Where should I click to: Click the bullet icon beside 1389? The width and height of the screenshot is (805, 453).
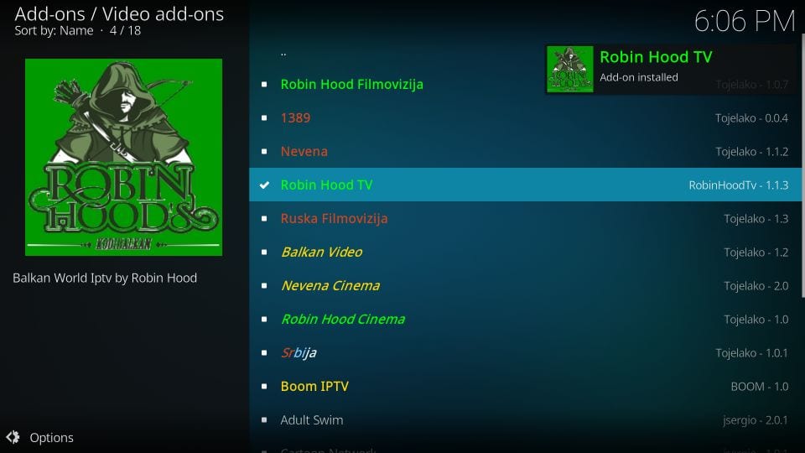(x=264, y=118)
